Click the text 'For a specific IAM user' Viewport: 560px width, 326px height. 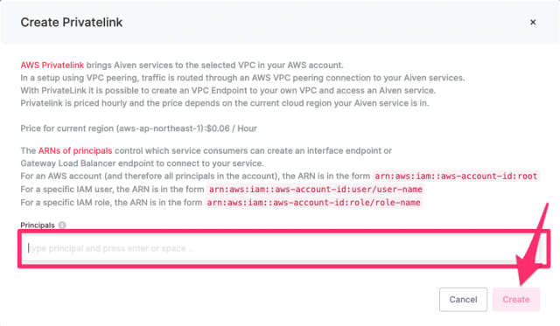click(67, 189)
